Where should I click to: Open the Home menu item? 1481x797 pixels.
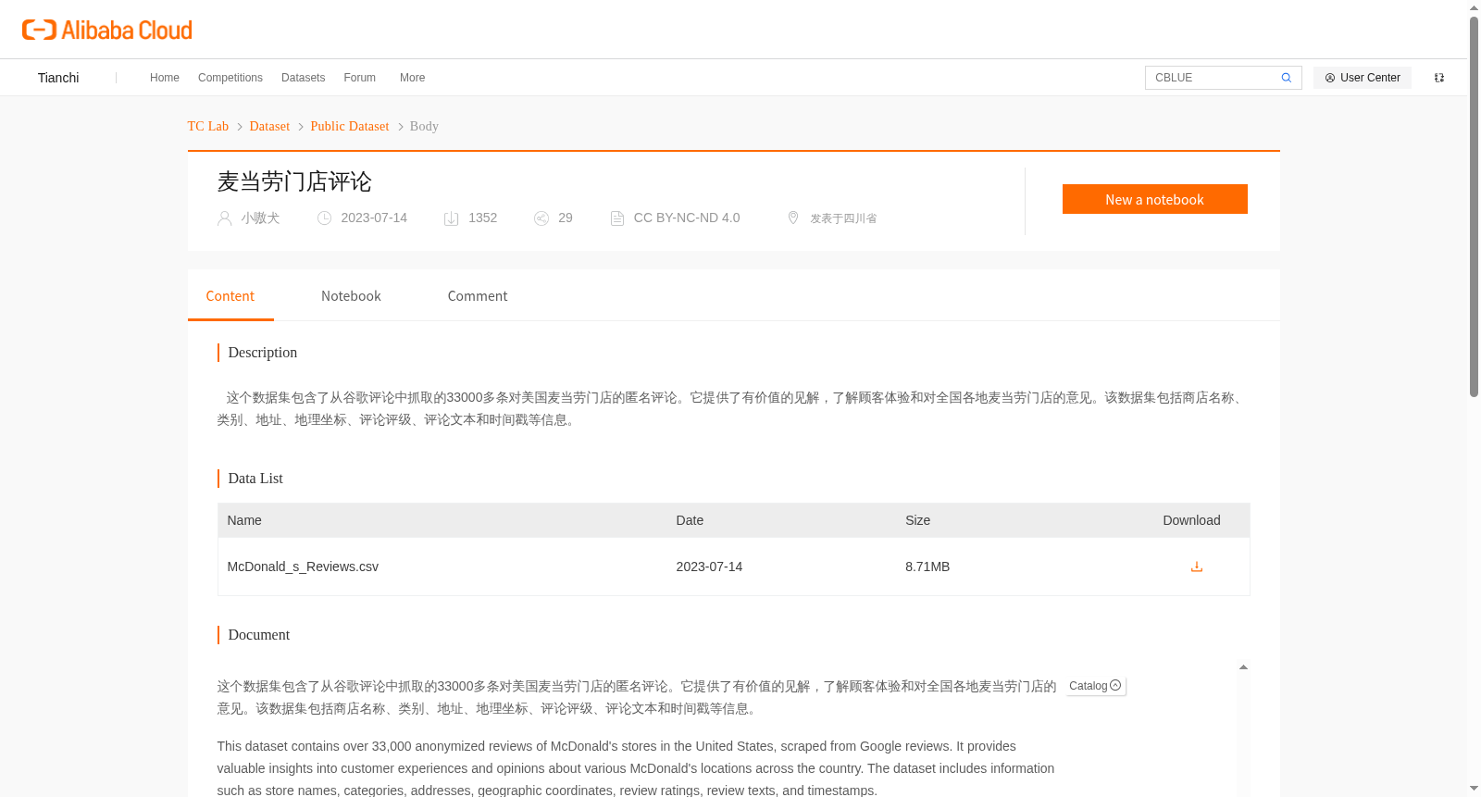[x=165, y=78]
